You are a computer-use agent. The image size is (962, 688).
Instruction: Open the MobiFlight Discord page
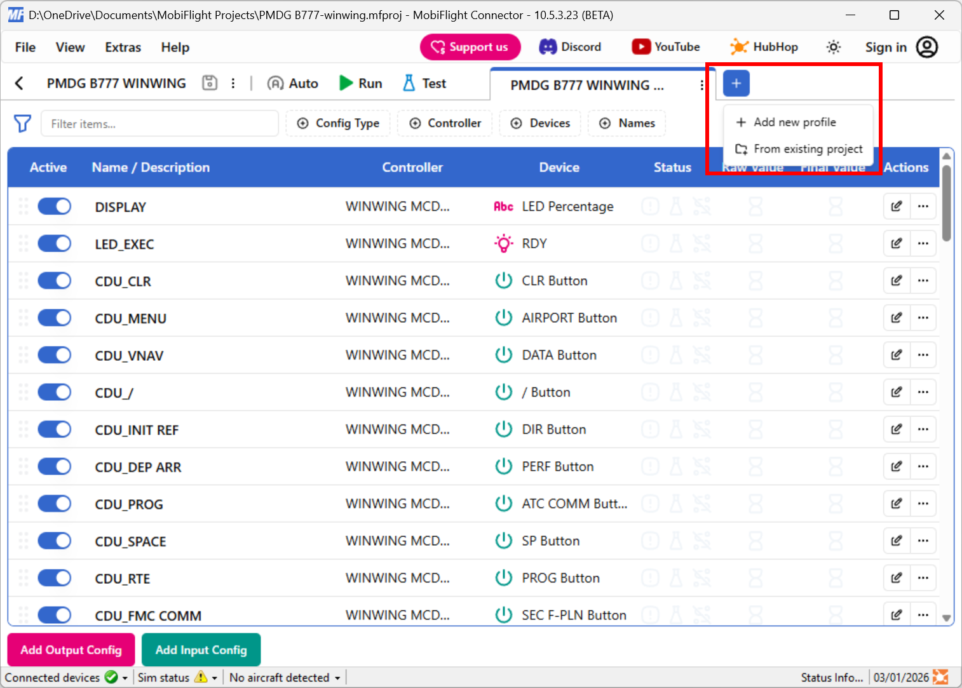[570, 46]
